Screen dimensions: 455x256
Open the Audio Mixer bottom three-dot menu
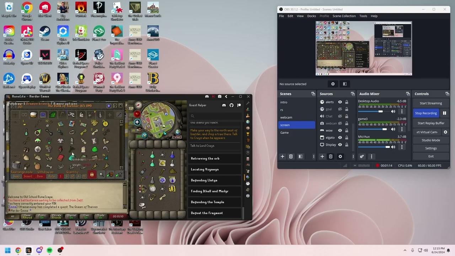(x=371, y=156)
